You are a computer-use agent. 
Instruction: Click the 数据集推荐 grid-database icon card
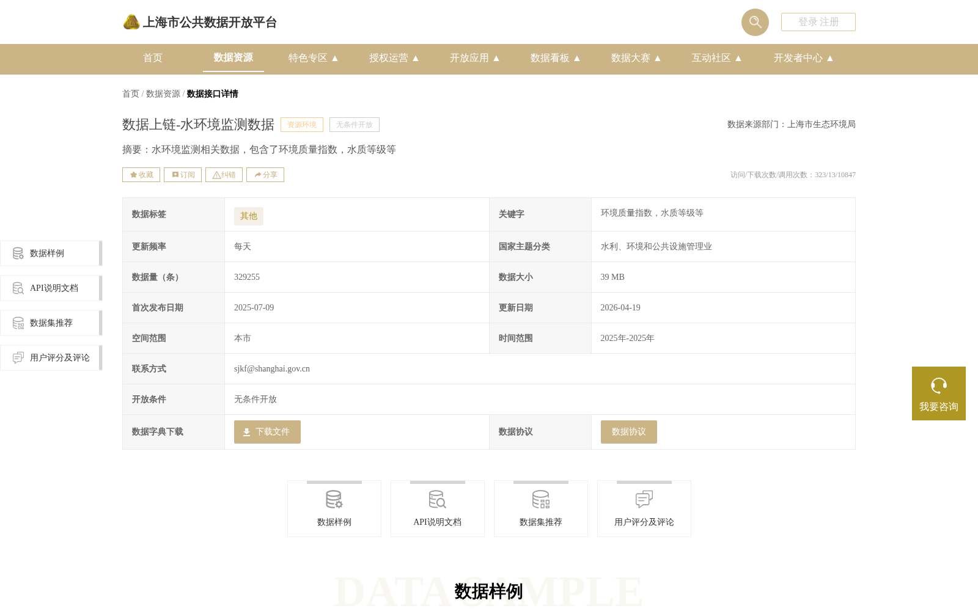point(541,508)
